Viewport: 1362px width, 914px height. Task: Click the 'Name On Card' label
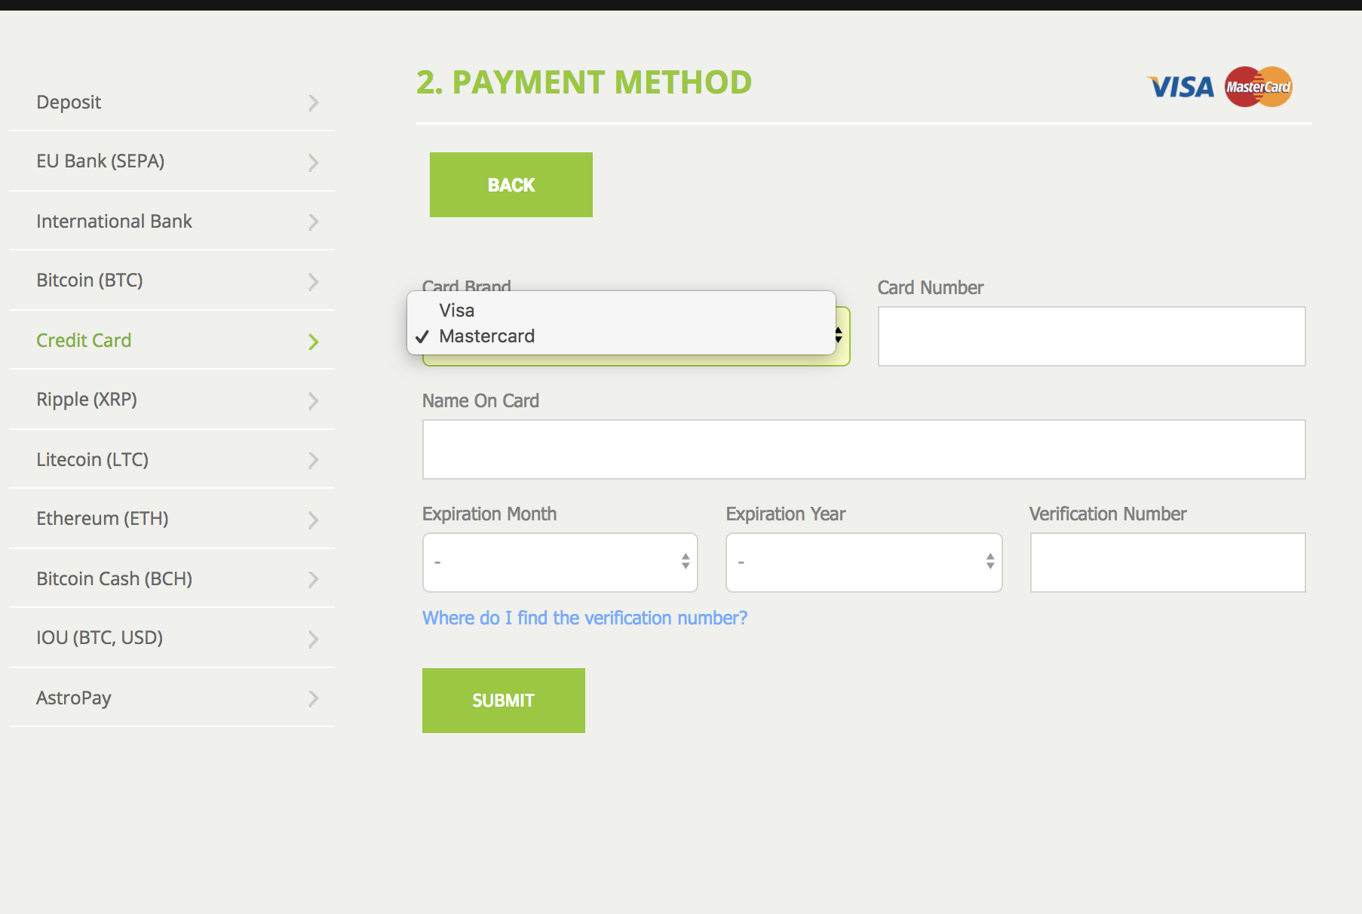[480, 401]
